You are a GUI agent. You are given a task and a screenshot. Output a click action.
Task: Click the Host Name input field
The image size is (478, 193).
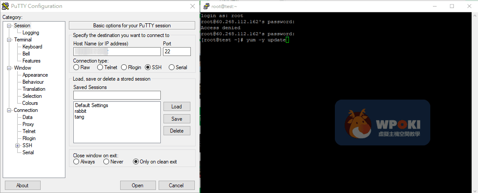(x=117, y=52)
